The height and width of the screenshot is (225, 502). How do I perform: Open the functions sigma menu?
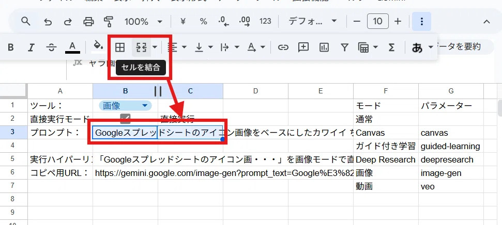tap(391, 47)
